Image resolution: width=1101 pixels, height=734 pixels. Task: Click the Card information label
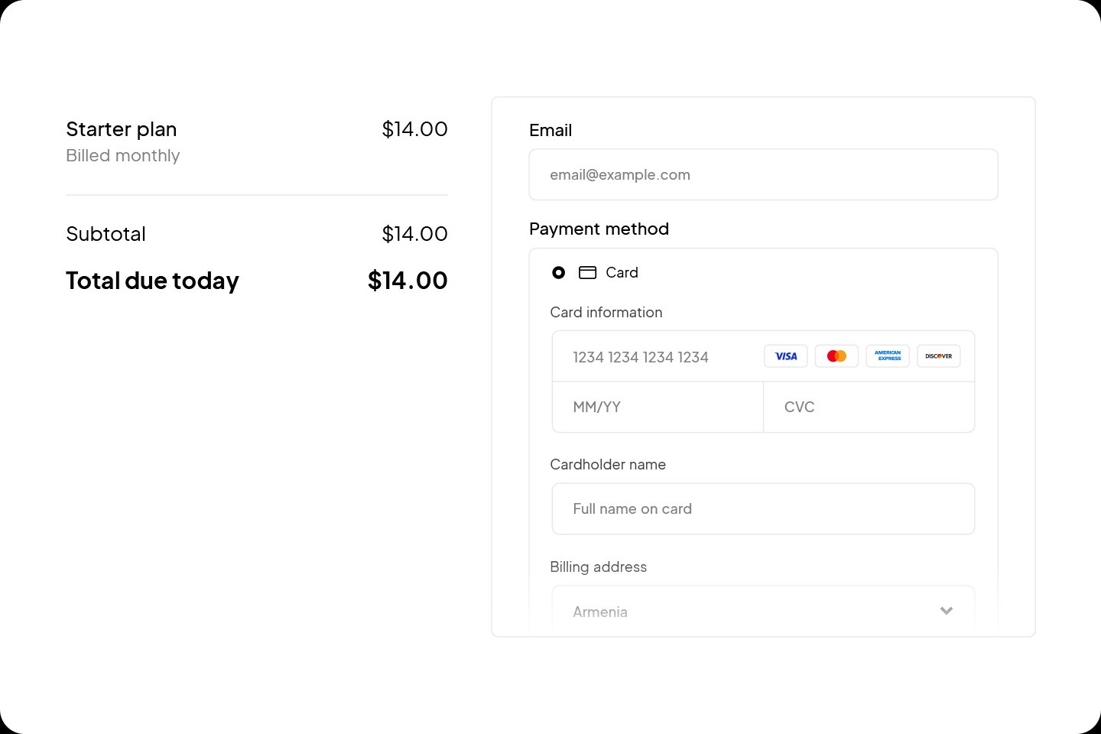click(x=606, y=312)
